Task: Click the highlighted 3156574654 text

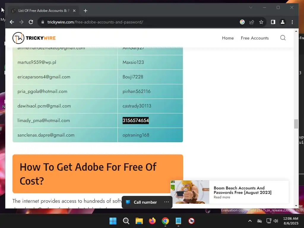Action: [135, 121]
